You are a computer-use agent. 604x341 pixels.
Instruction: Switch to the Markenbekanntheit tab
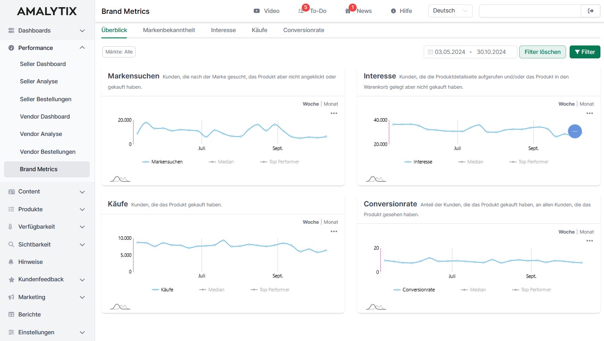tap(169, 30)
